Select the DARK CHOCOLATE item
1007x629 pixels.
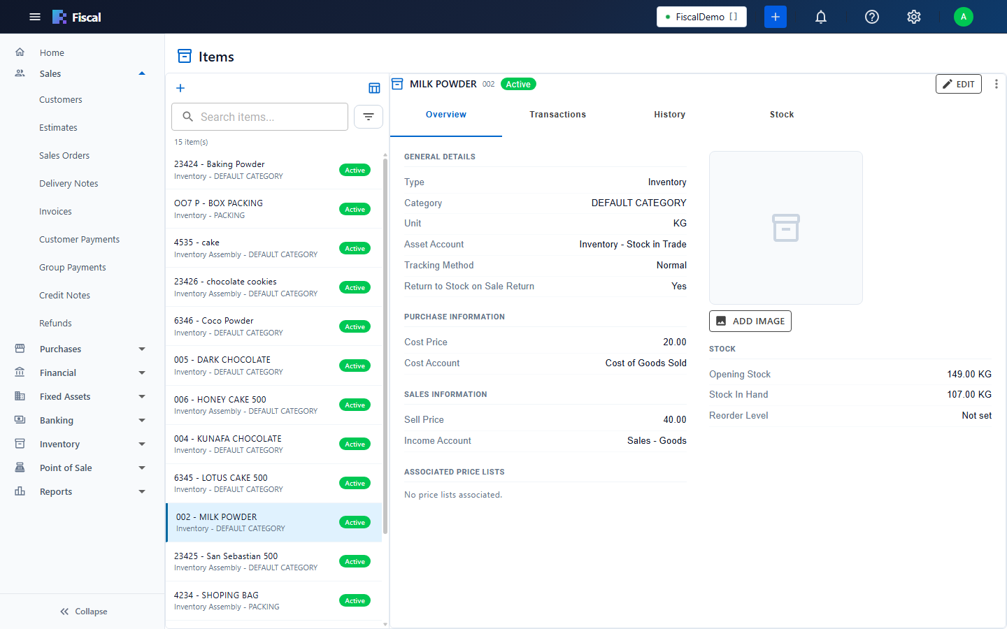274,366
